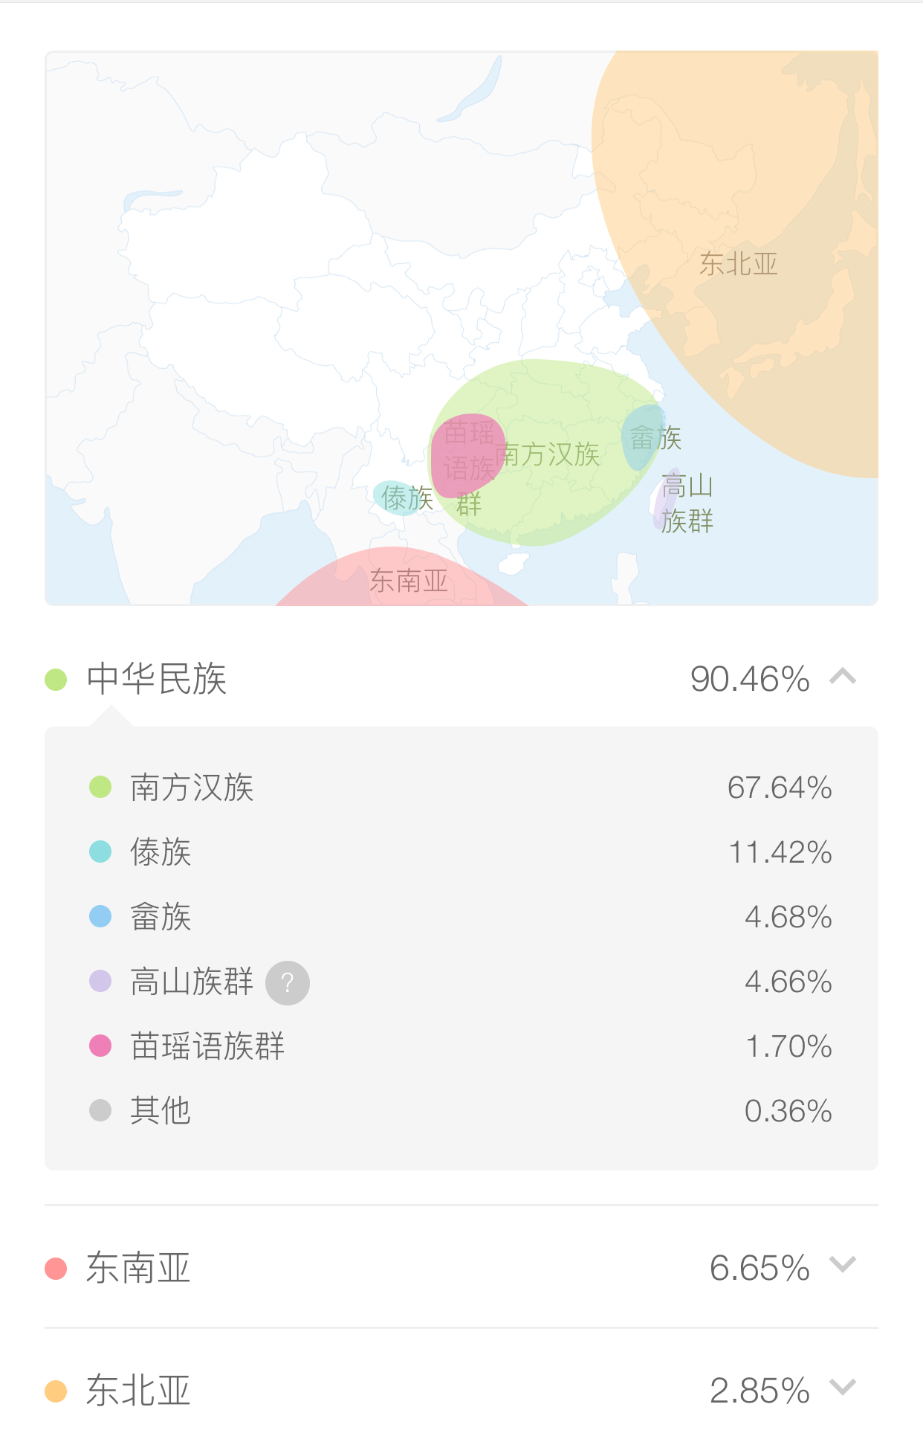923x1439 pixels.
Task: Select the 东北亚 orange region on map
Action: click(x=751, y=245)
